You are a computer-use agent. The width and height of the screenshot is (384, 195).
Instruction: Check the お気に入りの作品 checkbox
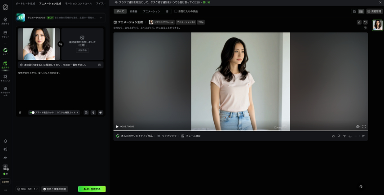(176, 11)
